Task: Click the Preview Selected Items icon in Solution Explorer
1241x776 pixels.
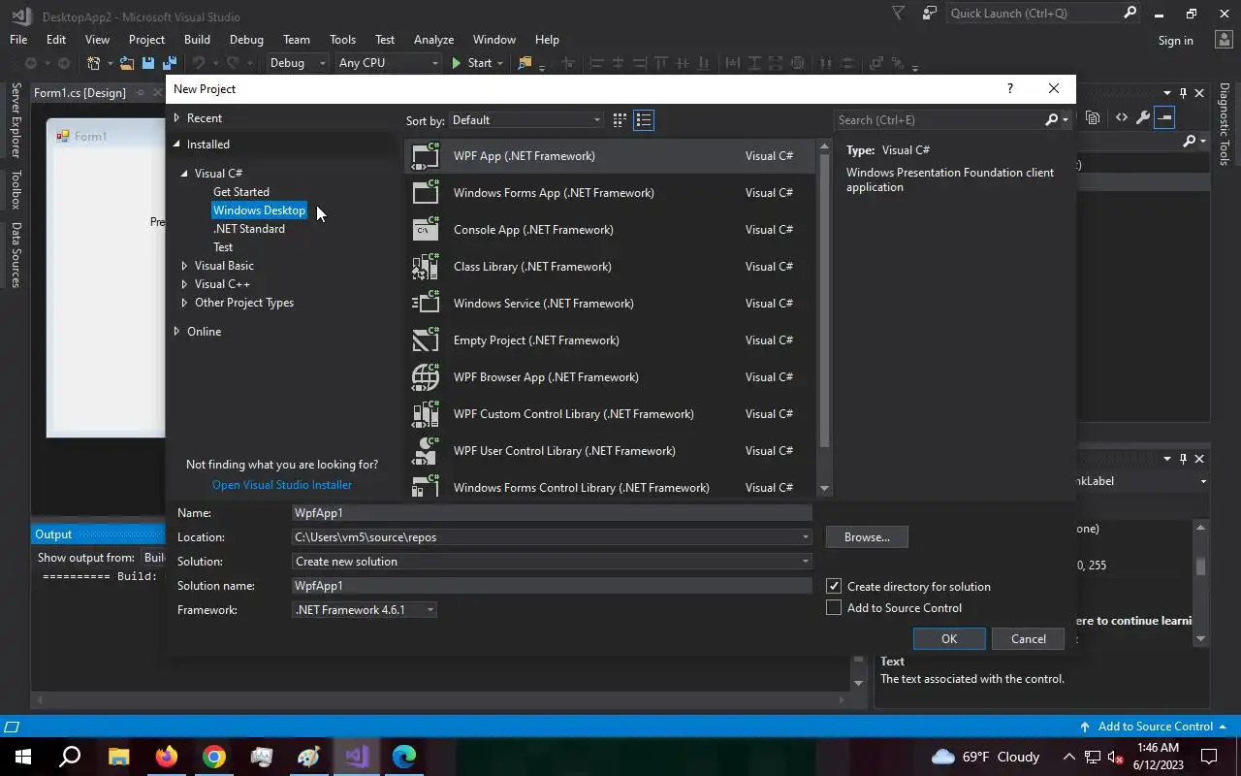Action: coord(1164,117)
